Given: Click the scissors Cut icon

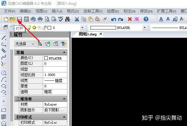Looking at the screenshot, I should tap(77, 19).
